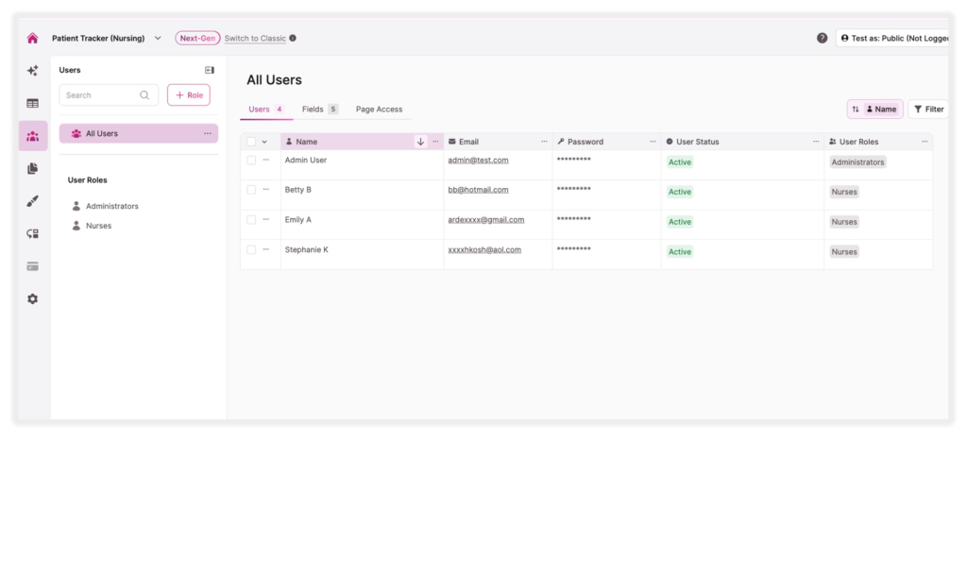Click the AI sparkles icon in the sidebar
This screenshot has width=967, height=561.
[32, 70]
